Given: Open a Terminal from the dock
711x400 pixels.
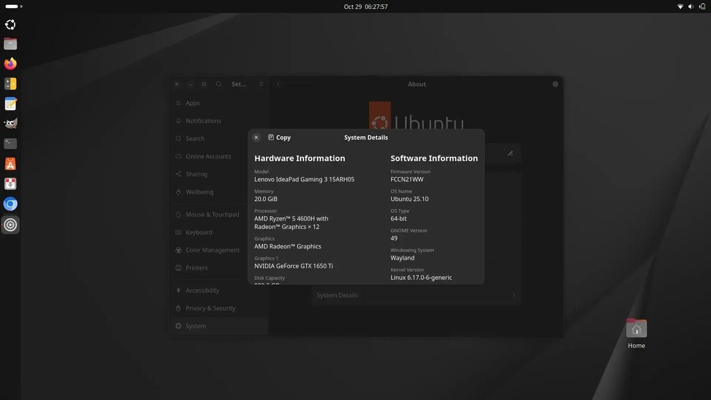Looking at the screenshot, I should pos(10,143).
